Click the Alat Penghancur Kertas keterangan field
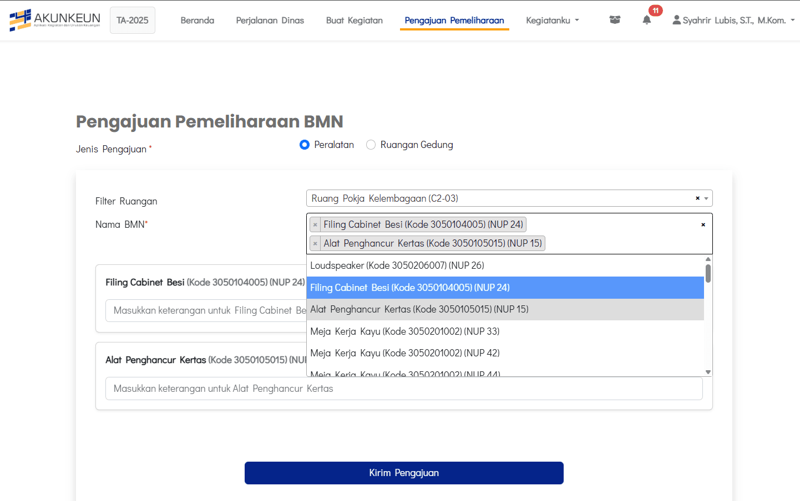 404,388
